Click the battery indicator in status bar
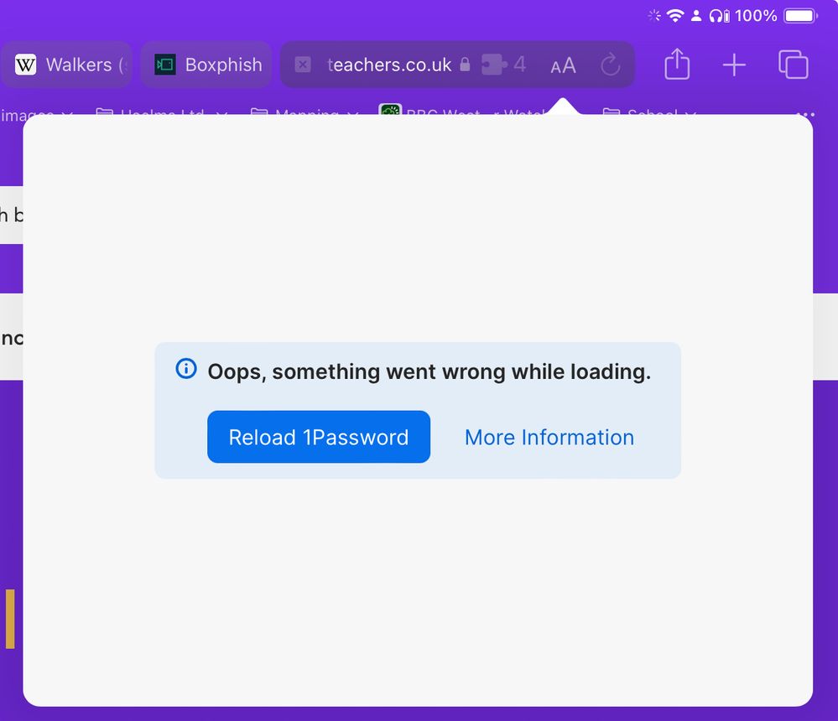 [x=800, y=15]
